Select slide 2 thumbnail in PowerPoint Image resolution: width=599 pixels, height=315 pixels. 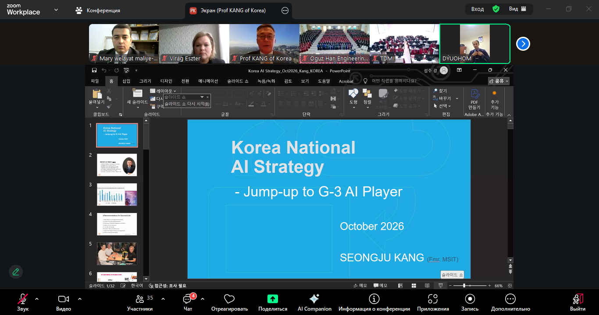[117, 164]
